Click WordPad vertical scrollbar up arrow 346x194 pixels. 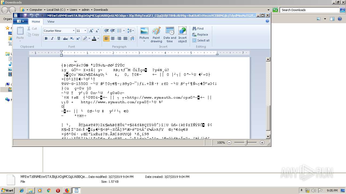pos(268,59)
